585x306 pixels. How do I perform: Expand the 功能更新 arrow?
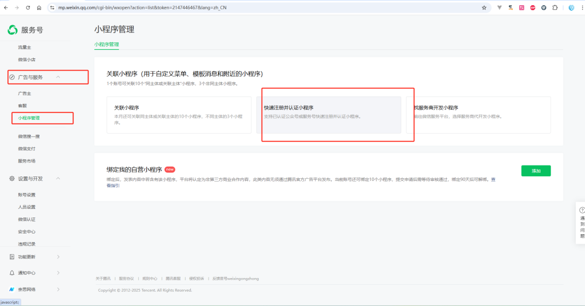pyautogui.click(x=58, y=257)
